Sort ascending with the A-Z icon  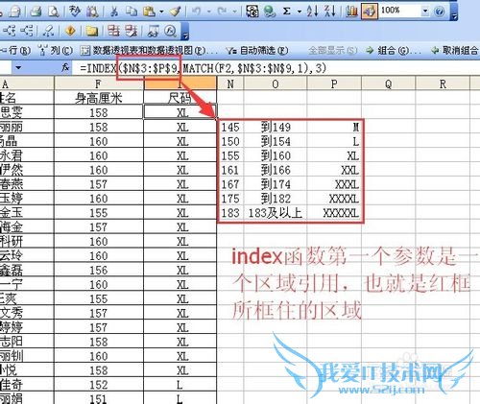[312, 12]
